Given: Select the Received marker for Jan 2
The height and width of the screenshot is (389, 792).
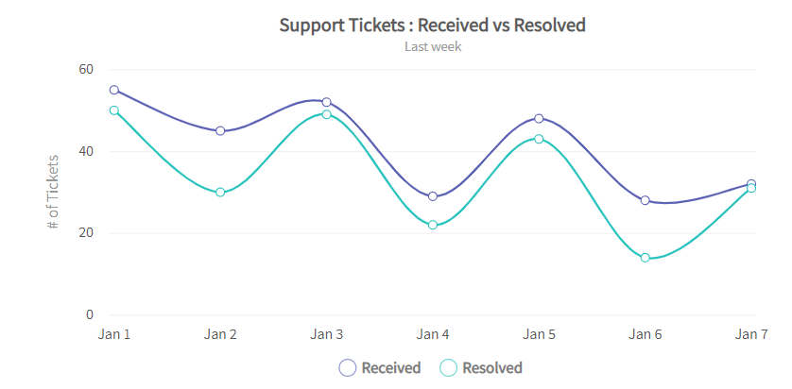Looking at the screenshot, I should pyautogui.click(x=220, y=131).
